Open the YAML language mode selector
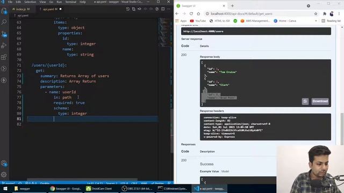 [144, 183]
